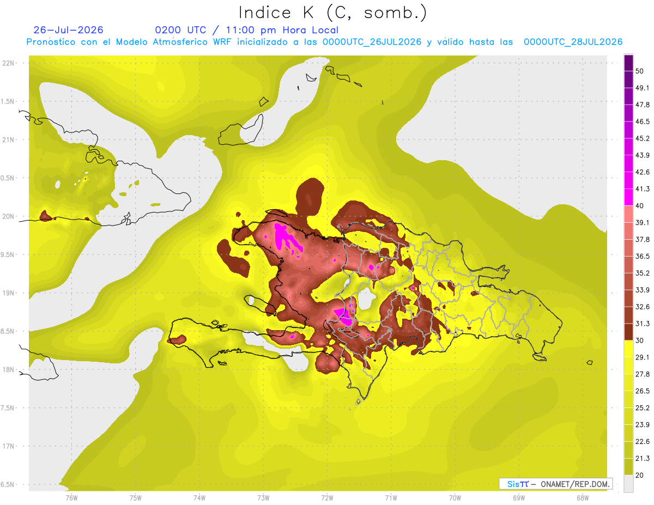
Task: Click the "Indice K (C, somb.)" title
Action: click(x=332, y=13)
